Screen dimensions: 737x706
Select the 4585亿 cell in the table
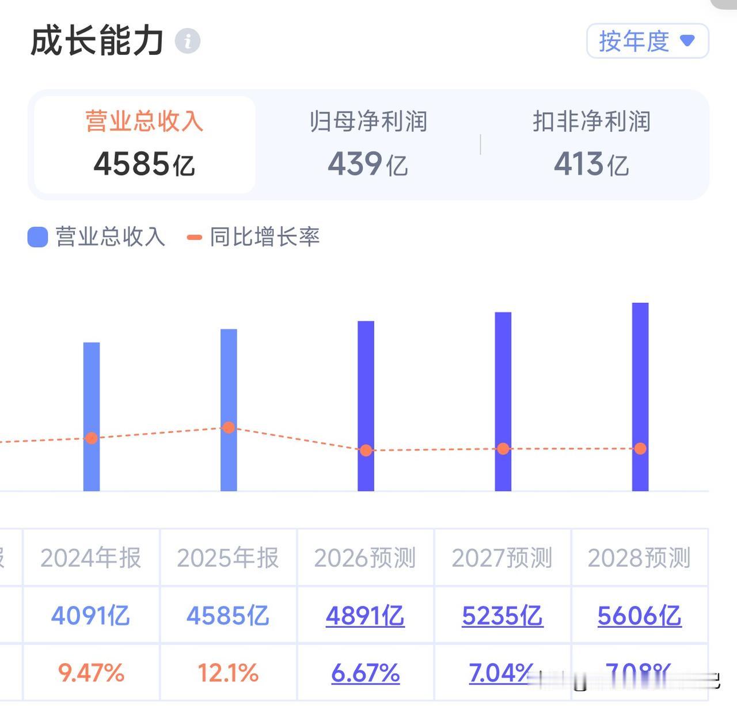pyautogui.click(x=228, y=616)
